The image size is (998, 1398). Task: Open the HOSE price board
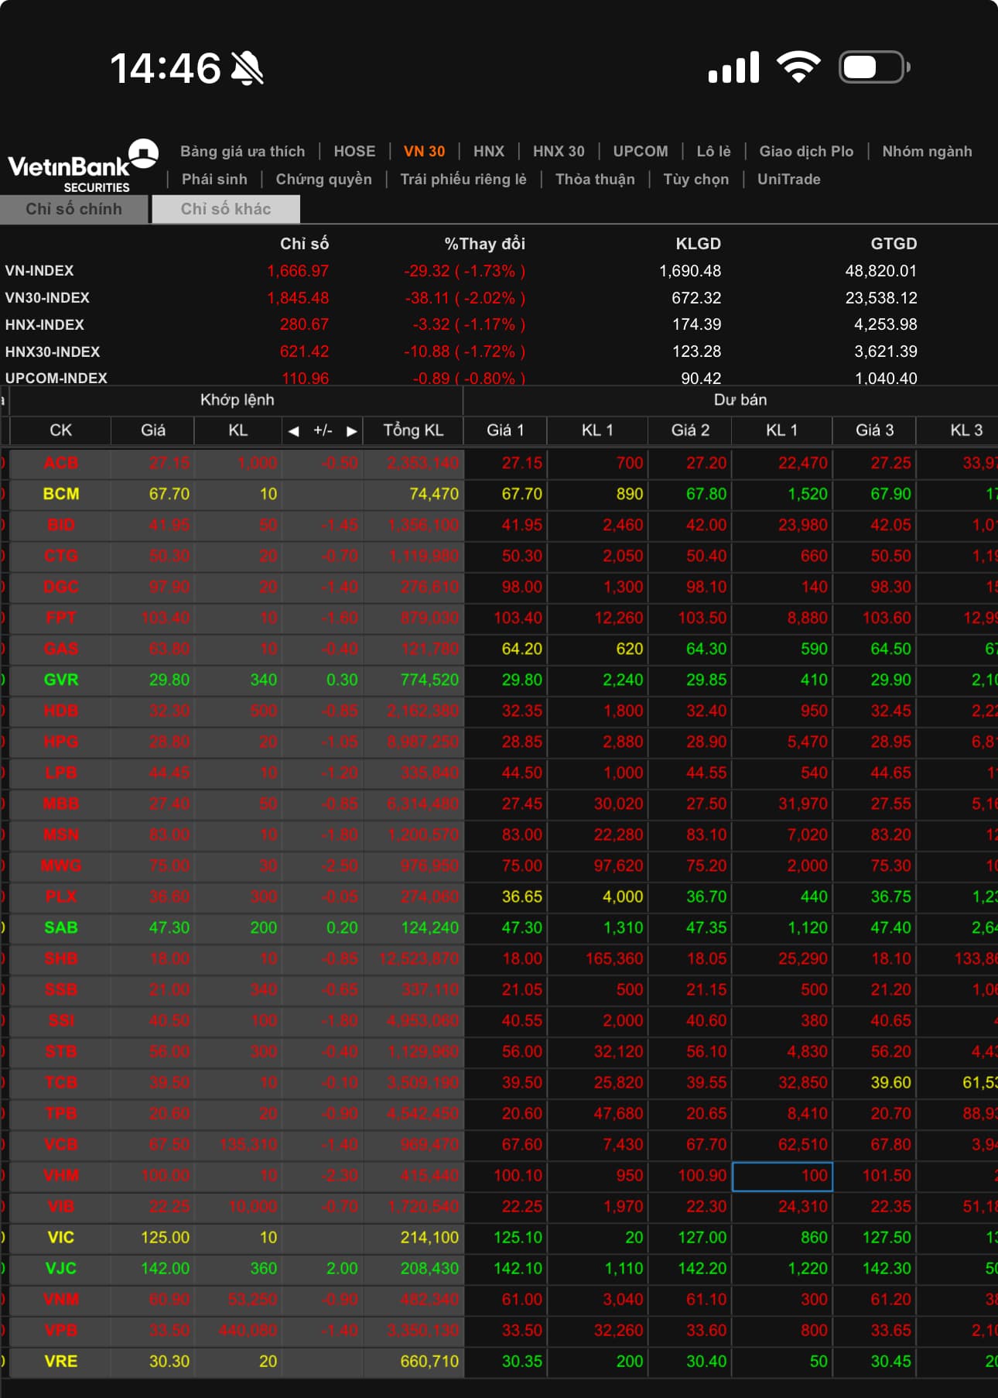point(354,151)
